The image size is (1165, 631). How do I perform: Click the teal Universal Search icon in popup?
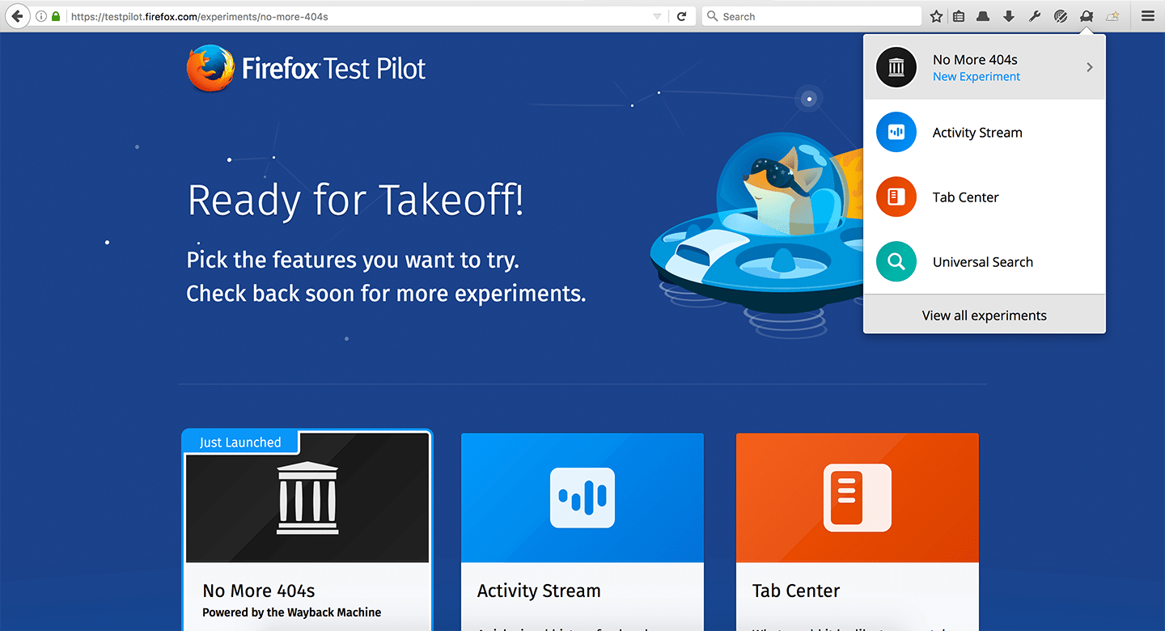896,262
